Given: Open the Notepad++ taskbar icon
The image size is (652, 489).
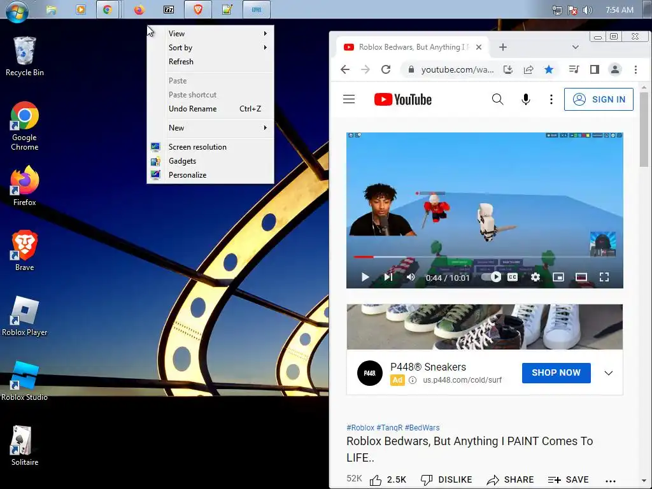Looking at the screenshot, I should click(x=227, y=10).
